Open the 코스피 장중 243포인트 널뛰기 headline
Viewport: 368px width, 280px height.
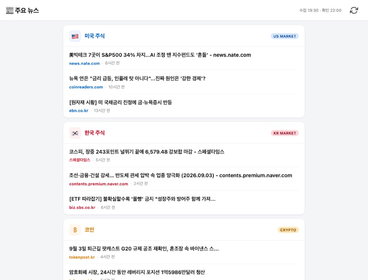[147, 152]
